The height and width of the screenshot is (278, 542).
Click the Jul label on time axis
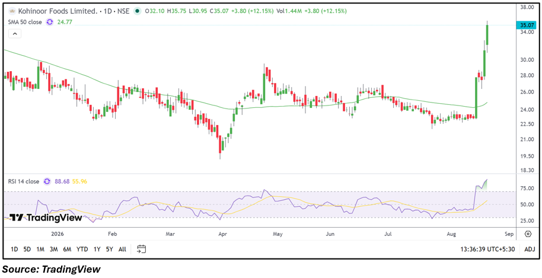pyautogui.click(x=387, y=234)
